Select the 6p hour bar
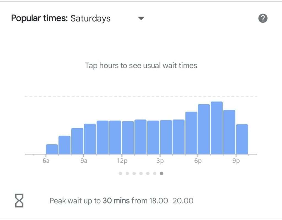This screenshot has width=282, height=220. click(204, 129)
